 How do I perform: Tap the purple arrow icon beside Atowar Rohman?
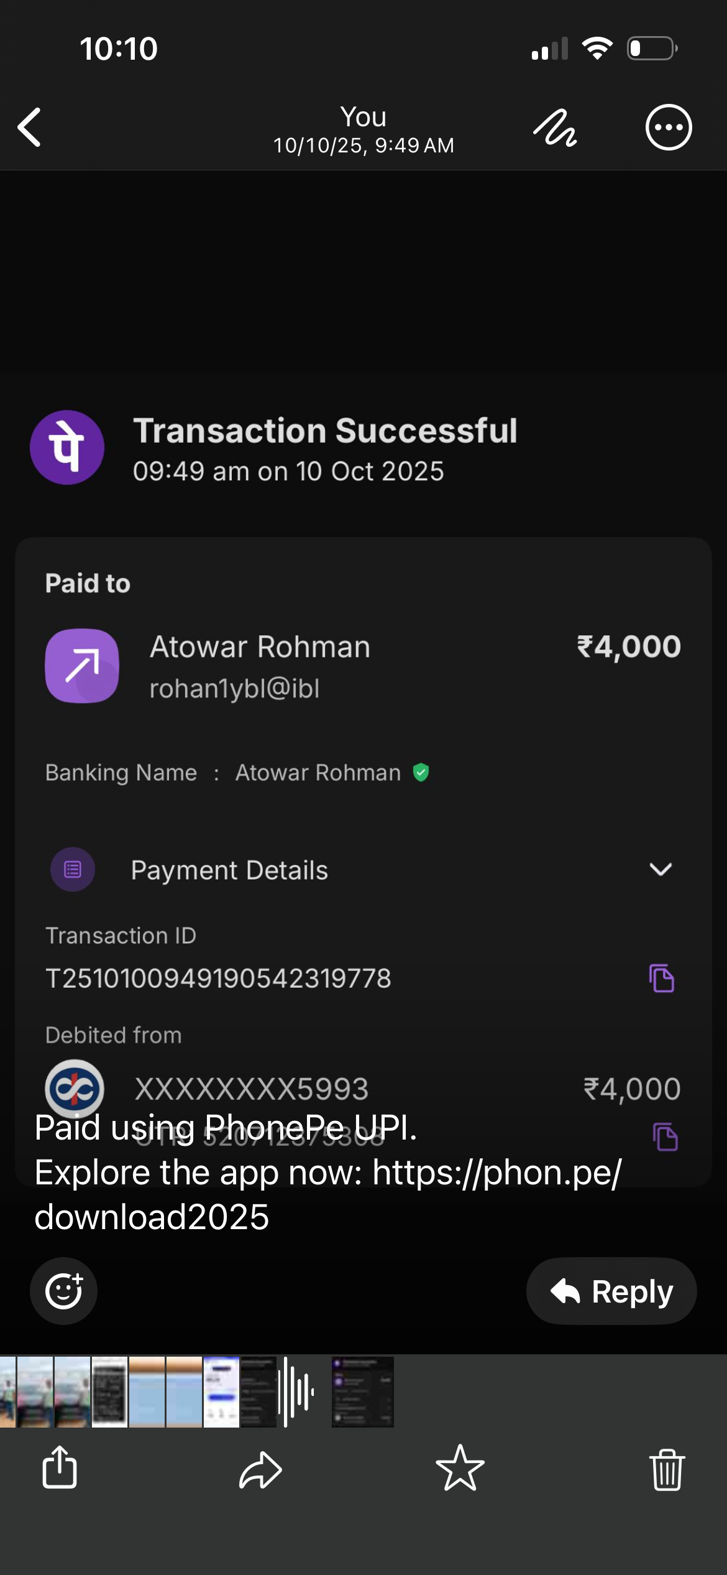[x=82, y=666]
